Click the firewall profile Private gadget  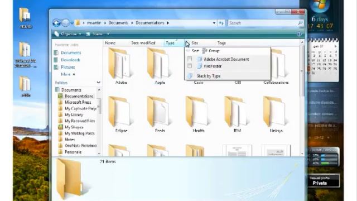(323, 180)
